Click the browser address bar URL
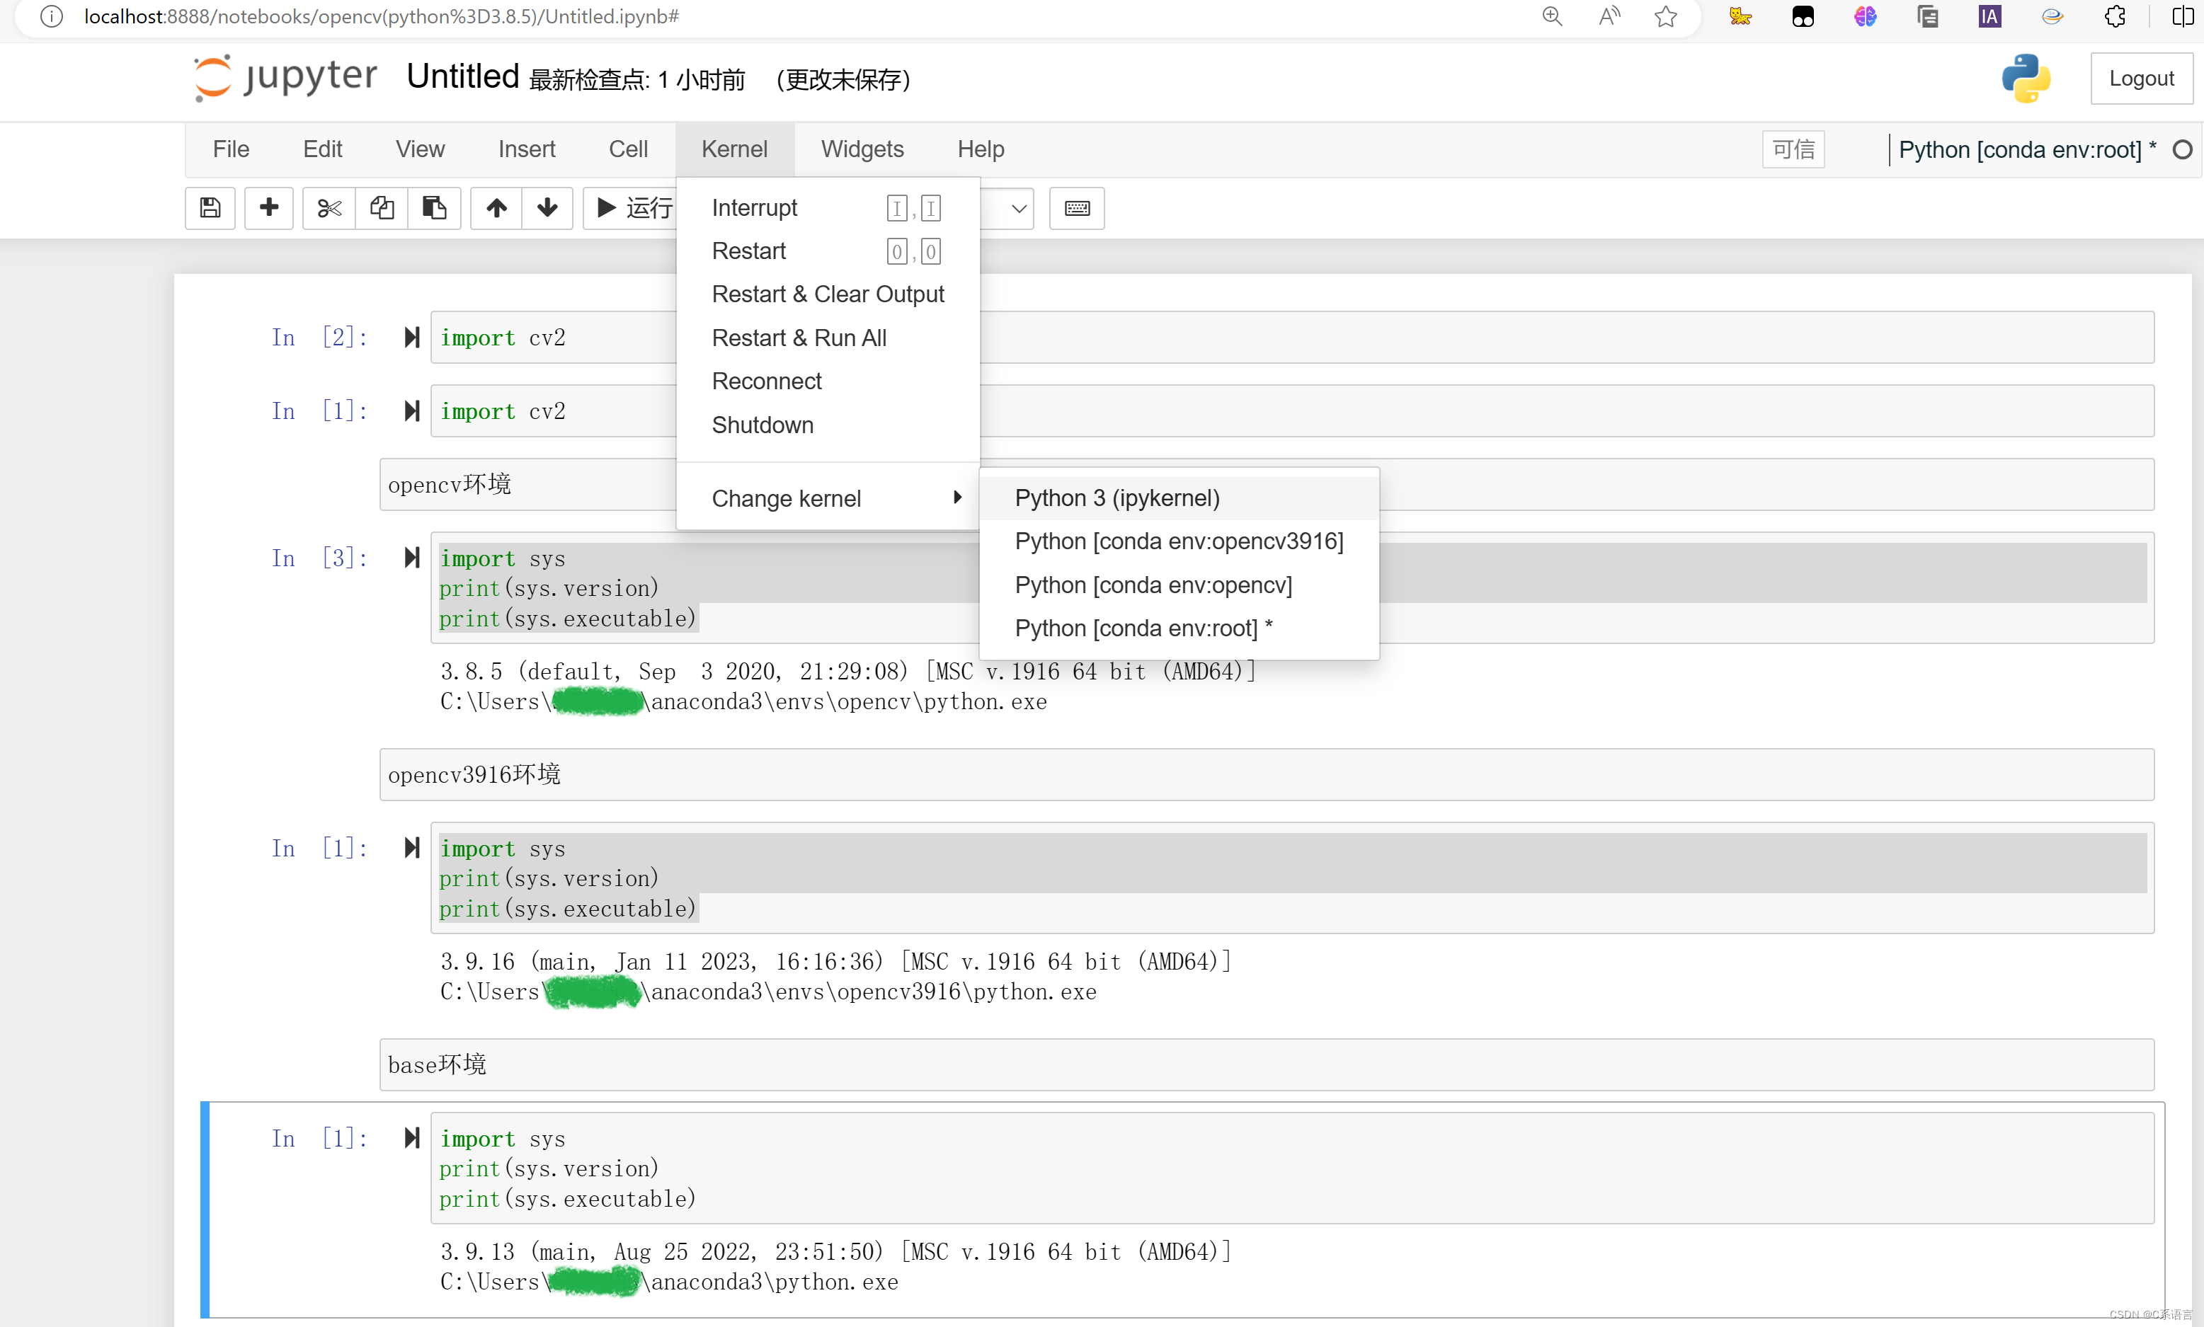This screenshot has height=1327, width=2204. [x=382, y=16]
